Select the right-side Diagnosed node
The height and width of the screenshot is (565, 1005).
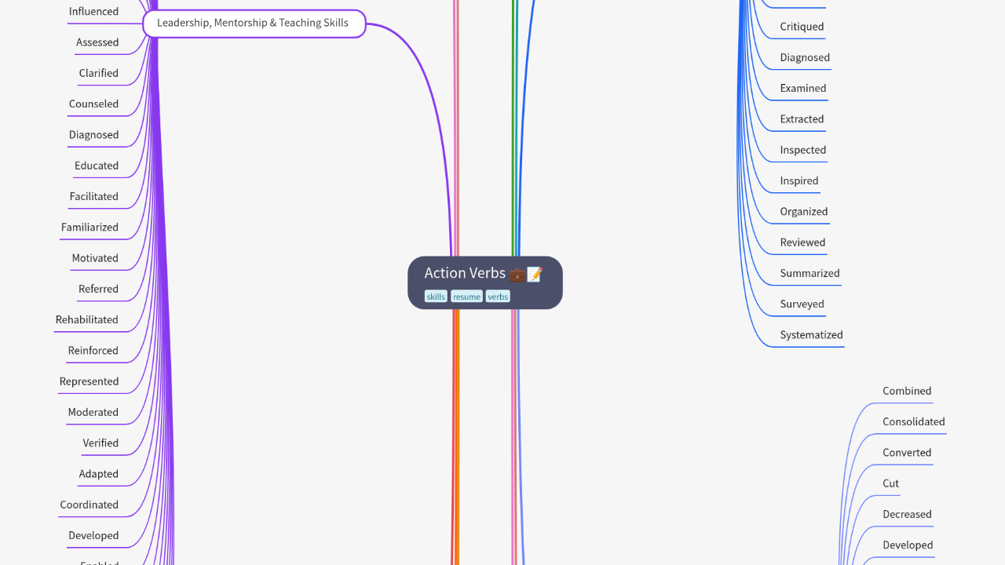tap(805, 57)
